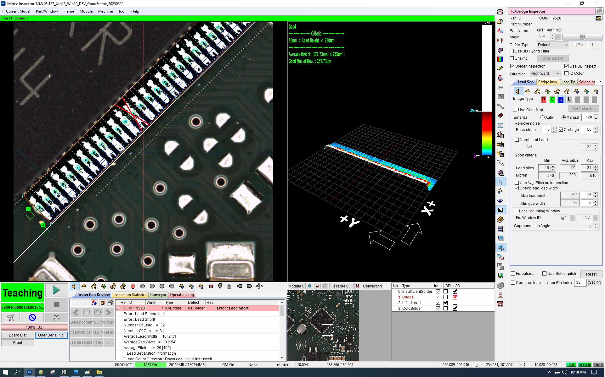Screen dimensions: 605x377
Task: Enable the Use 3D Hybrid Filter checkbox
Action: 512,51
